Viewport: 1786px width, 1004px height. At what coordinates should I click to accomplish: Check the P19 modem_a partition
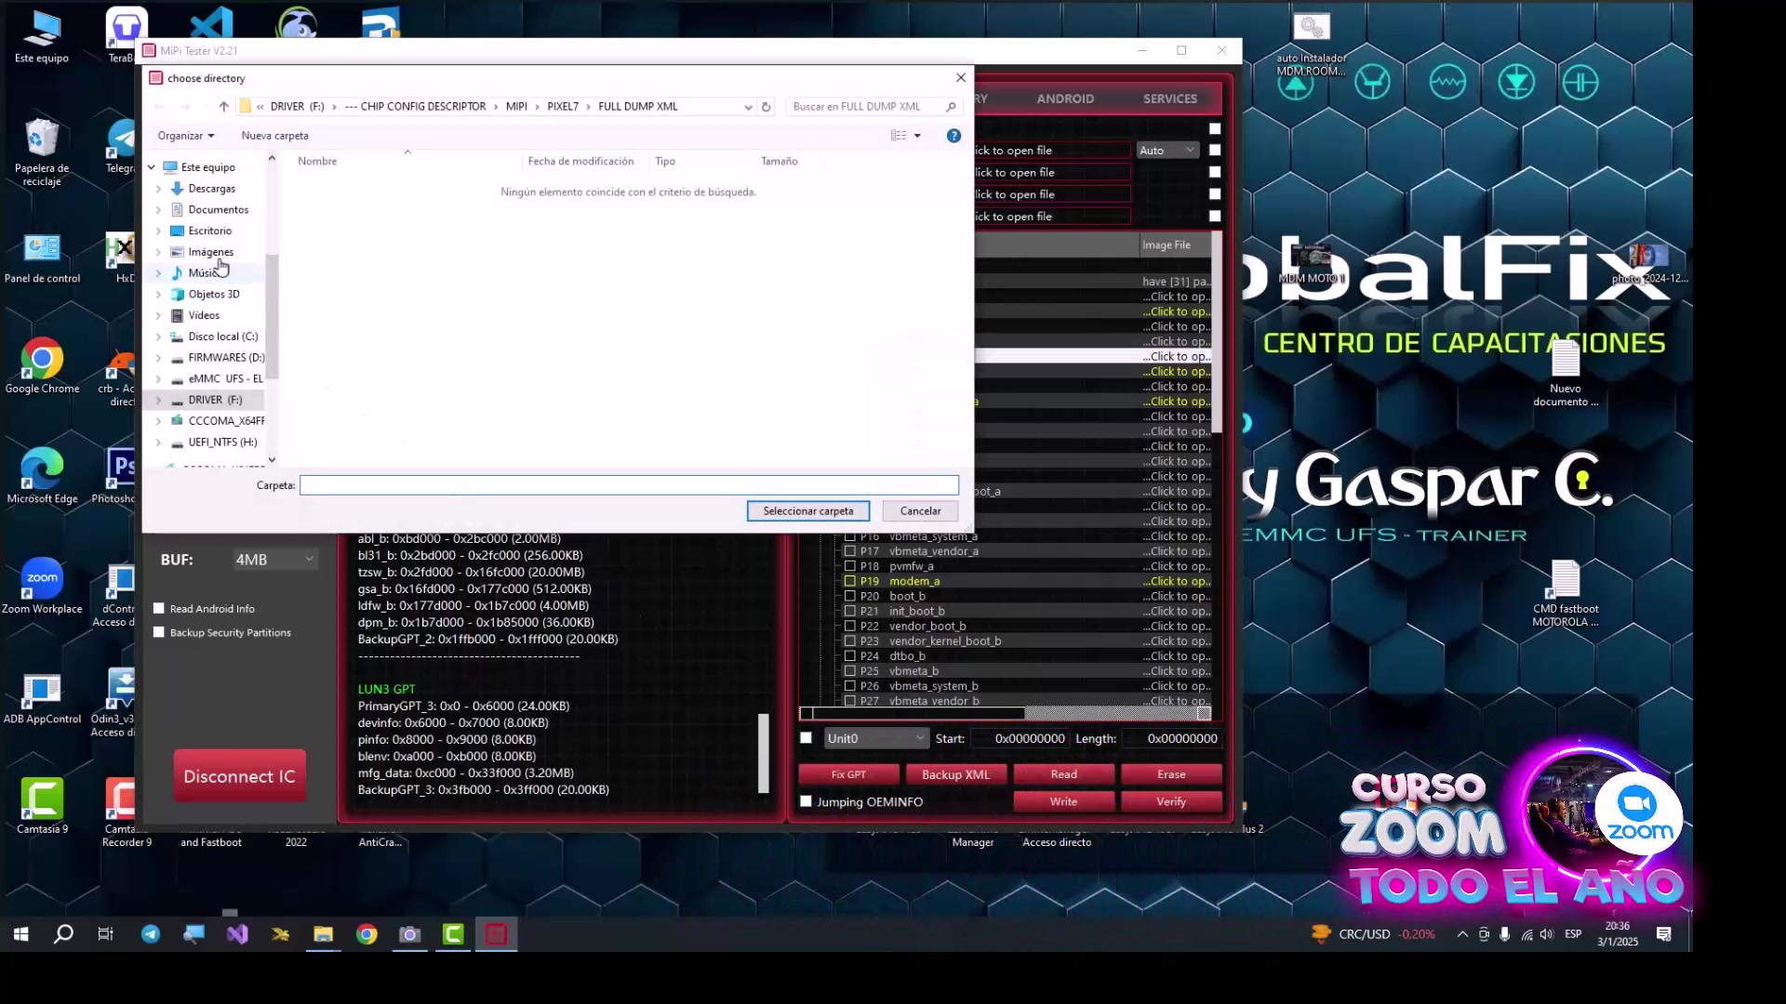point(849,581)
